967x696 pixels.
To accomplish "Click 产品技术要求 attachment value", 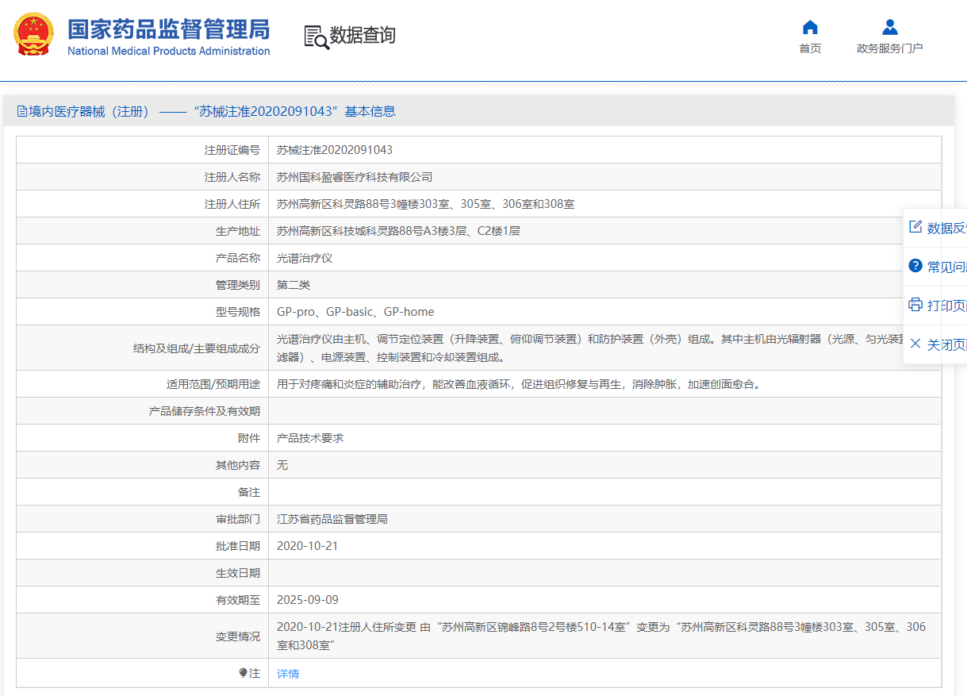I will 310,438.
